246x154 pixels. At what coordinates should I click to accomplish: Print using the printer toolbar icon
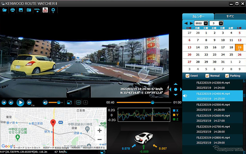[12, 10]
